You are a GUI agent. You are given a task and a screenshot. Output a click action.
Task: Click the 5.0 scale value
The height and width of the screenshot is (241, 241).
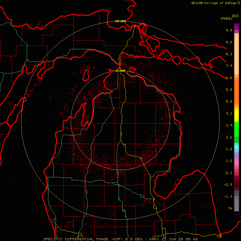point(229,101)
